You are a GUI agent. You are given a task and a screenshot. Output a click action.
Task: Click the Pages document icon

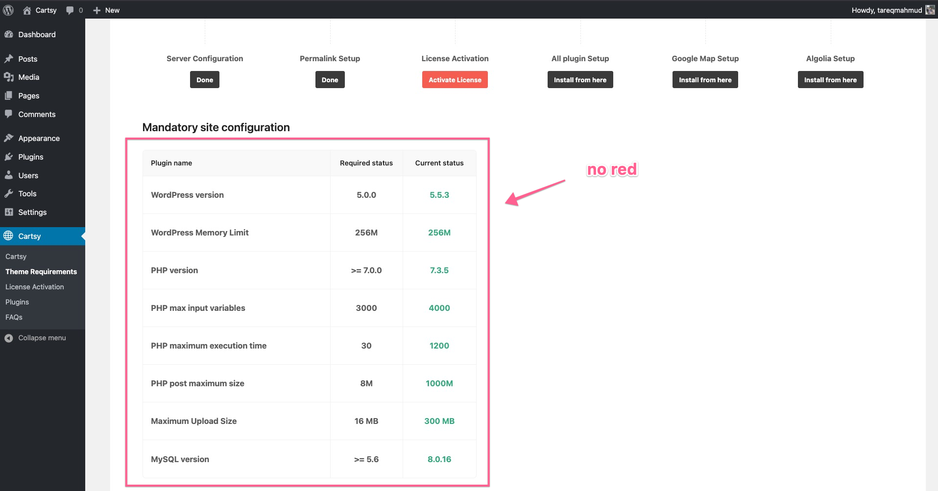click(9, 95)
